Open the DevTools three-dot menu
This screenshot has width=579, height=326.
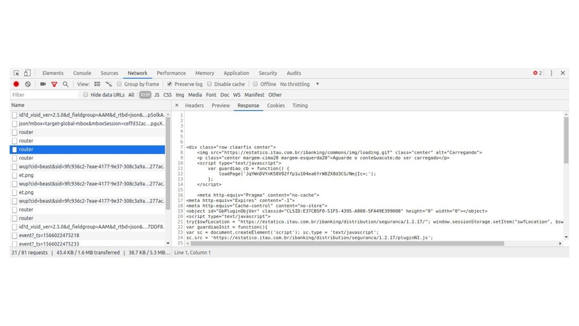pyautogui.click(x=551, y=73)
